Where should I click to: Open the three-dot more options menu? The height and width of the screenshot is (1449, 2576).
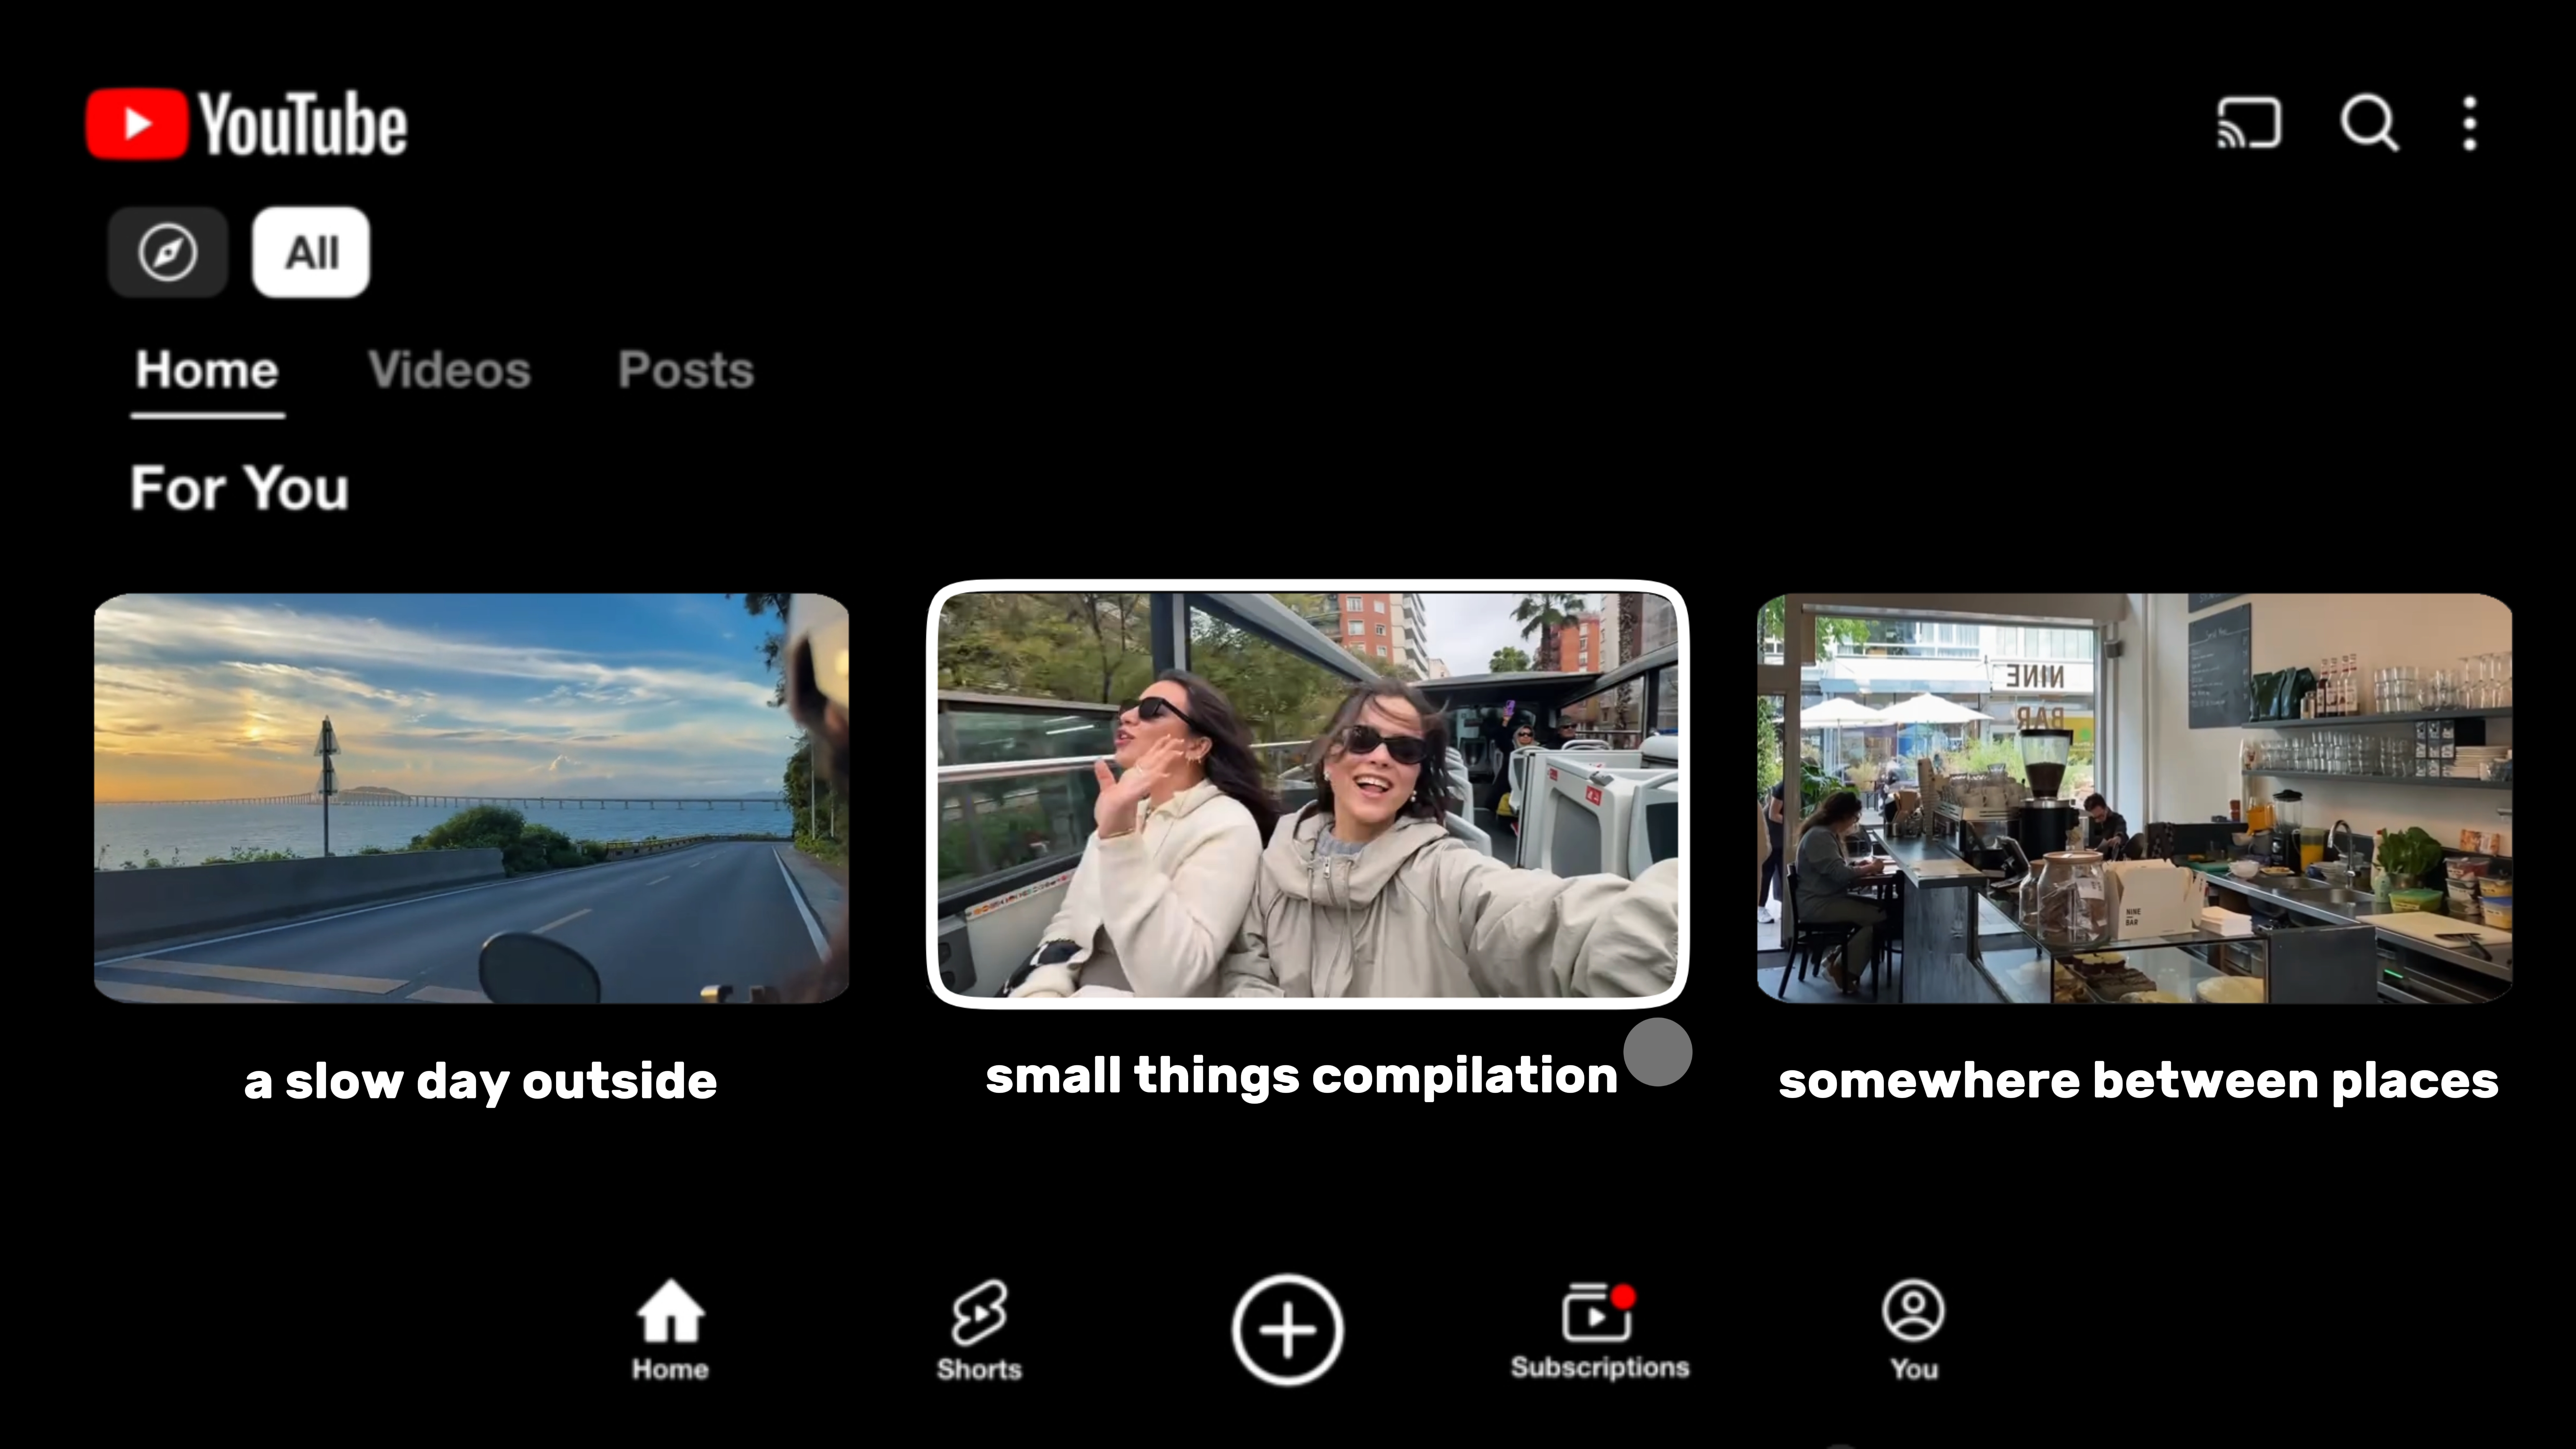[x=2470, y=124]
